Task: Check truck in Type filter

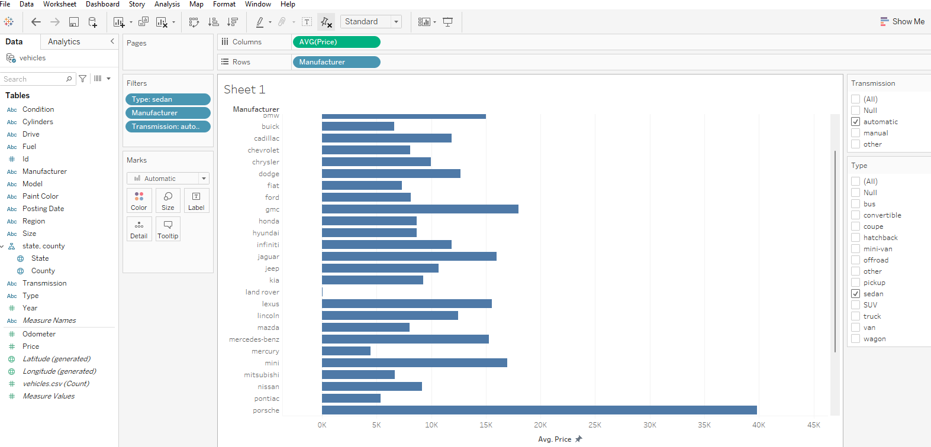Action: pos(856,316)
